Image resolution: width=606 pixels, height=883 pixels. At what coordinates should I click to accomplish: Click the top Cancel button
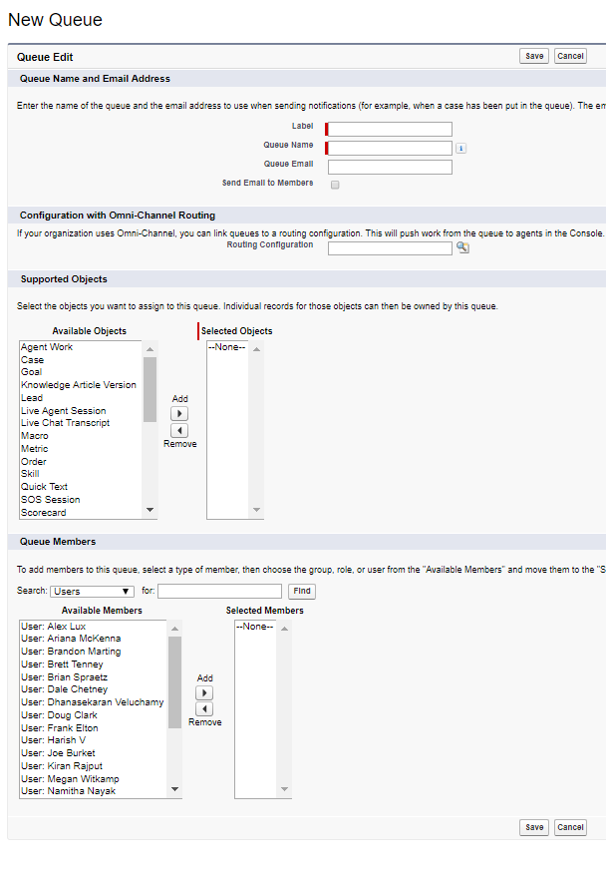tap(570, 56)
